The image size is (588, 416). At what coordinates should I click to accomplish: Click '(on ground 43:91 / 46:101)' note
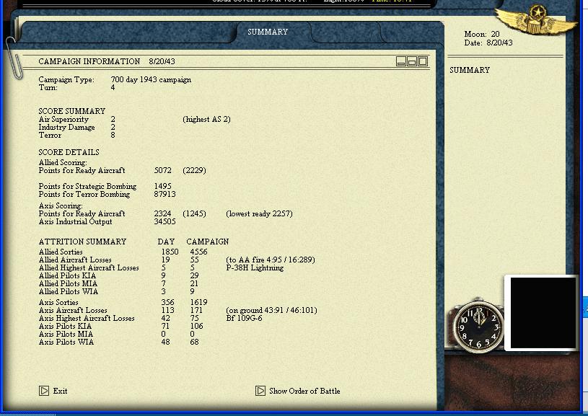point(271,310)
